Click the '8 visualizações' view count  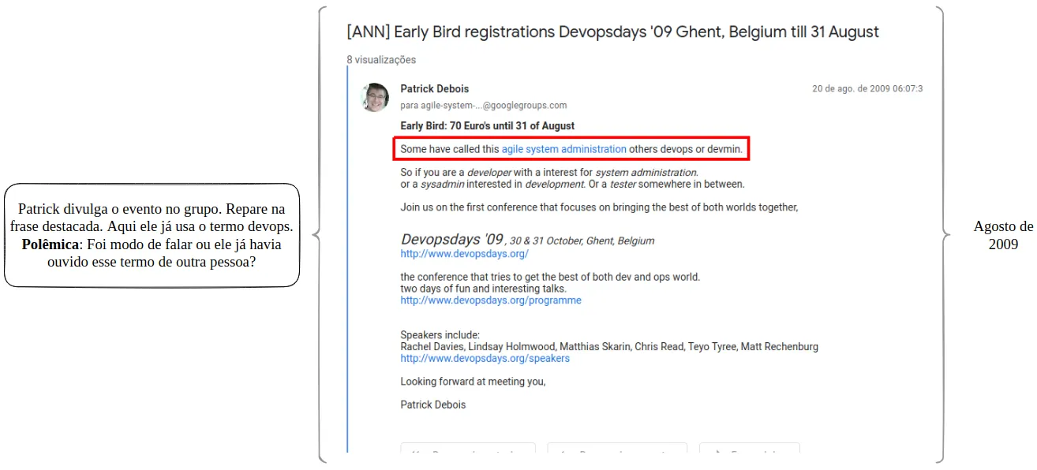(x=381, y=60)
